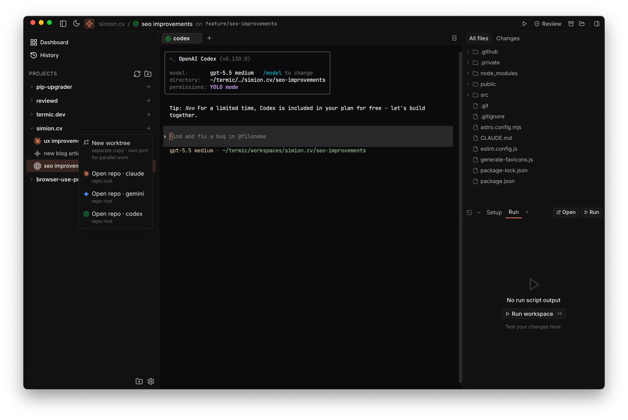
Task: Expand the src folder
Action: point(468,95)
